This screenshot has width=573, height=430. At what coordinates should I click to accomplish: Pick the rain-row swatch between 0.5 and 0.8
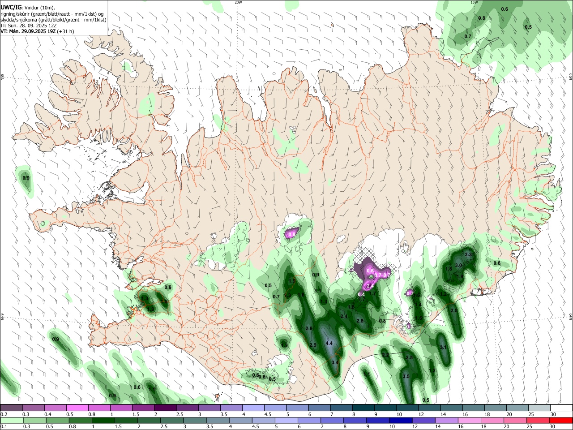tap(57, 421)
